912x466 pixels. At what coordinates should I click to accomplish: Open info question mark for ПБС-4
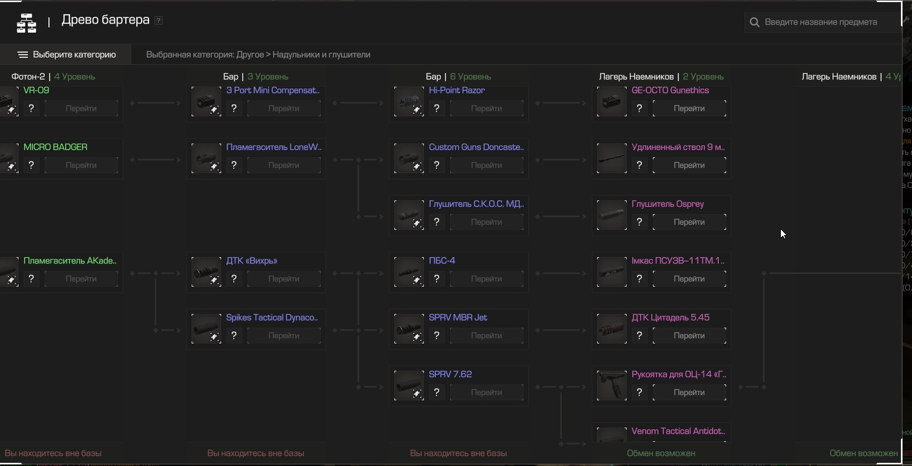437,279
